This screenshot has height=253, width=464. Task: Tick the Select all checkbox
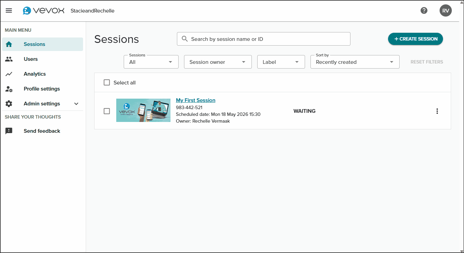107,82
